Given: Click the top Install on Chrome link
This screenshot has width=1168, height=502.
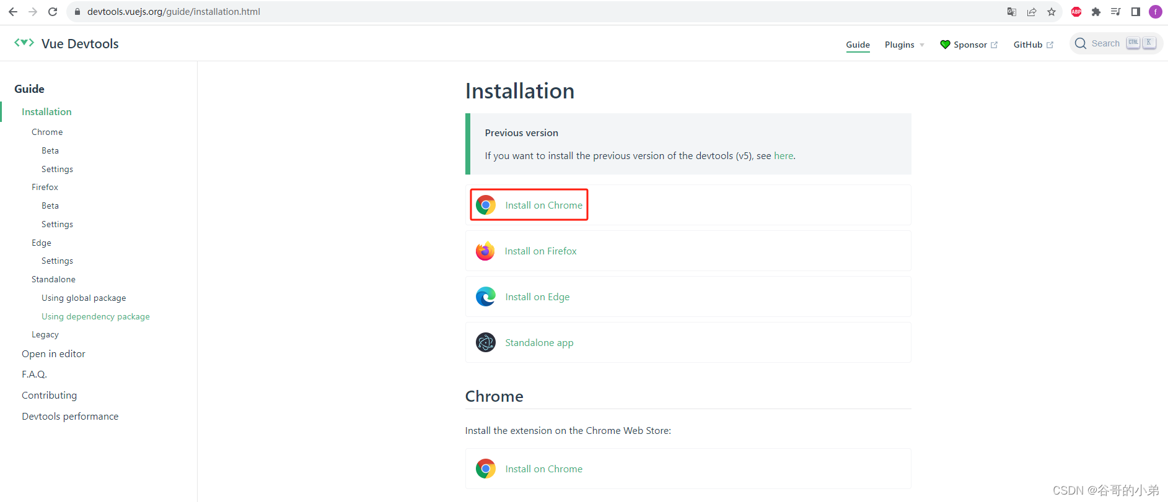Looking at the screenshot, I should pyautogui.click(x=543, y=205).
